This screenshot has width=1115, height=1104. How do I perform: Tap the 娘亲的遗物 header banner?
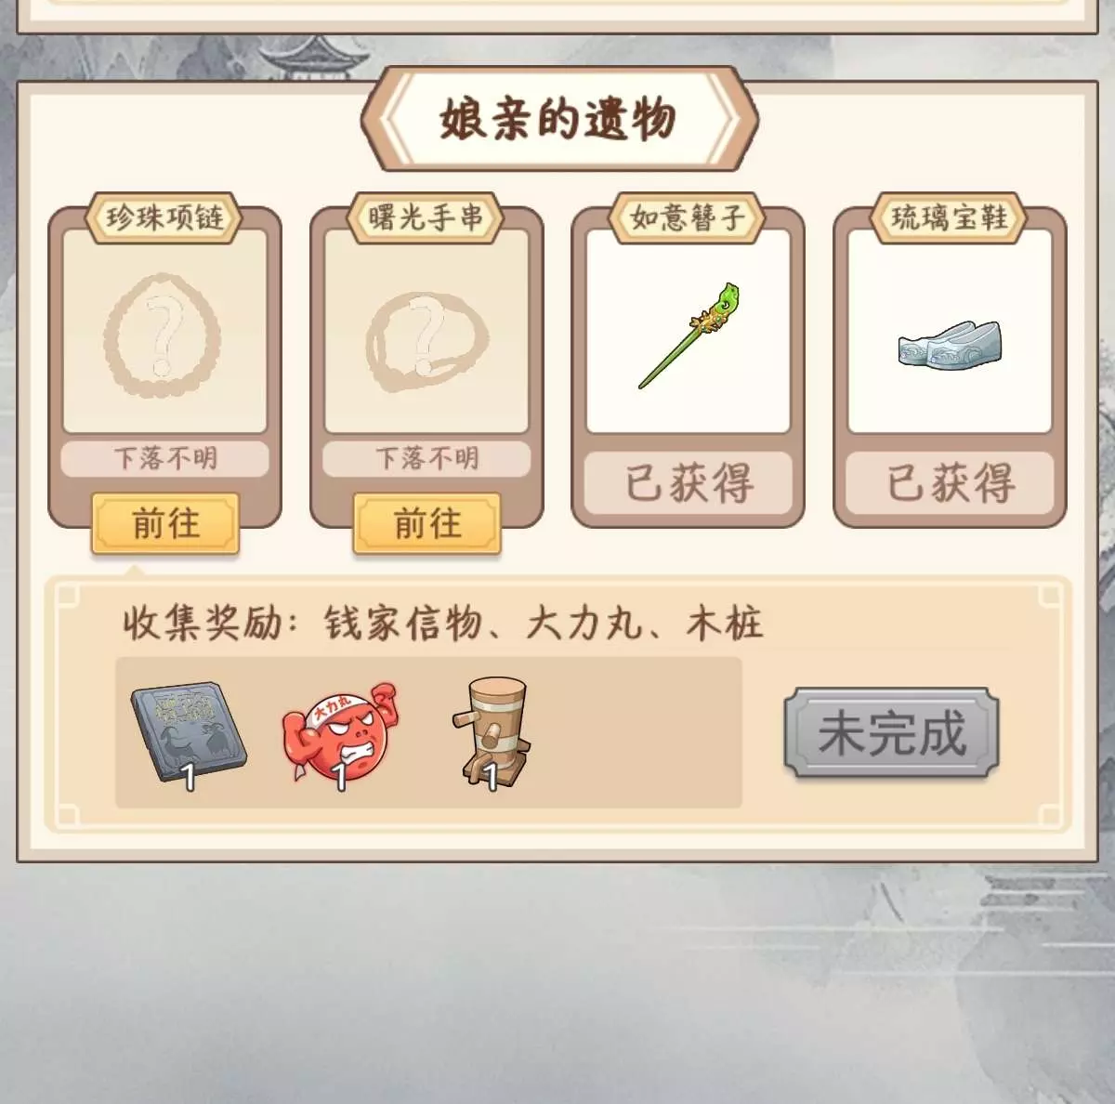point(558,119)
